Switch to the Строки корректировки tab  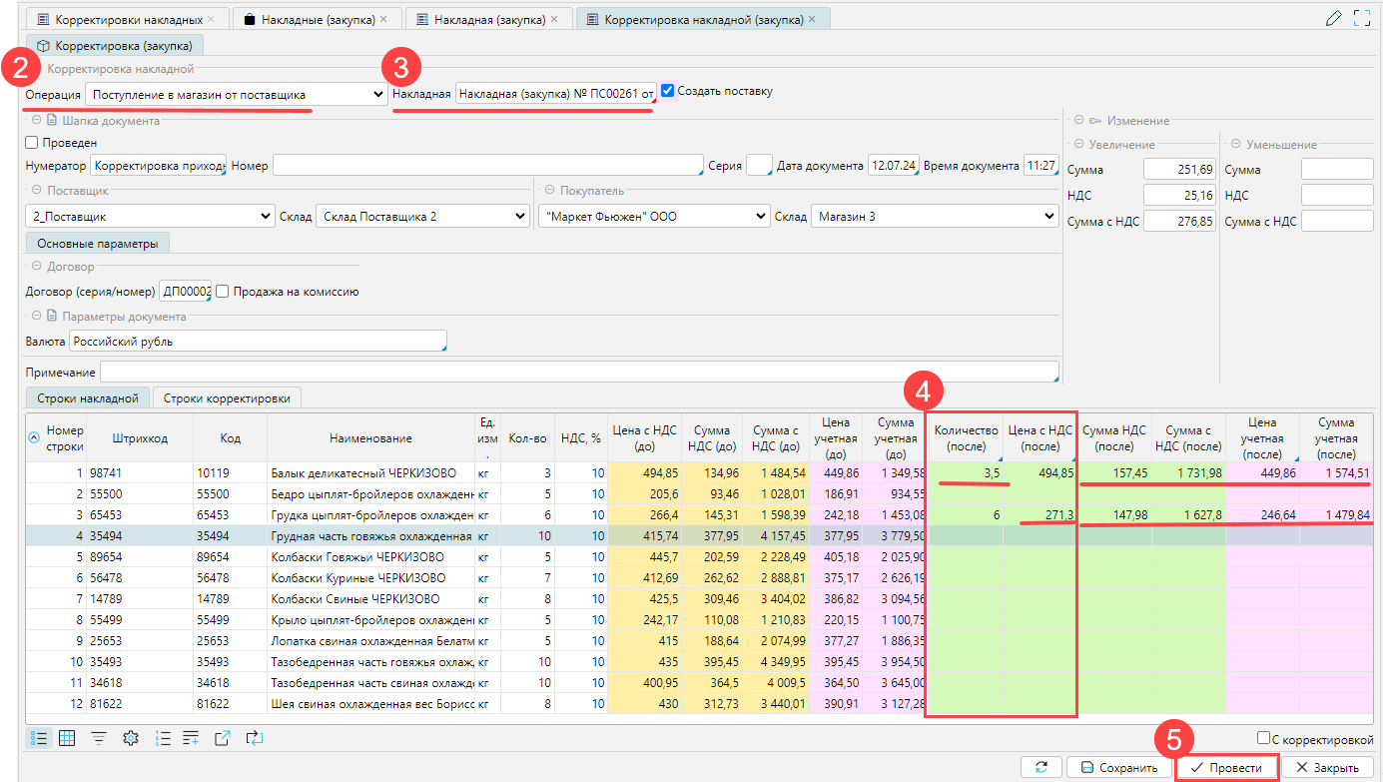coord(226,398)
